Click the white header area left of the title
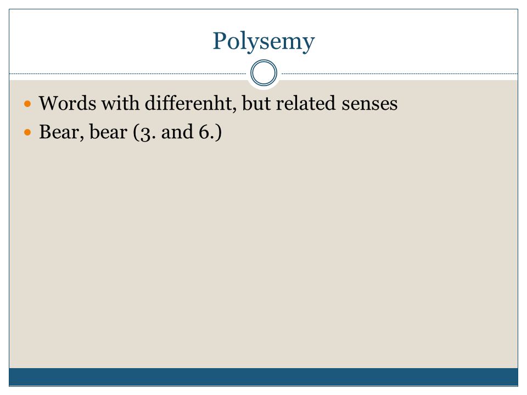This screenshot has height=395, width=527. click(108, 40)
